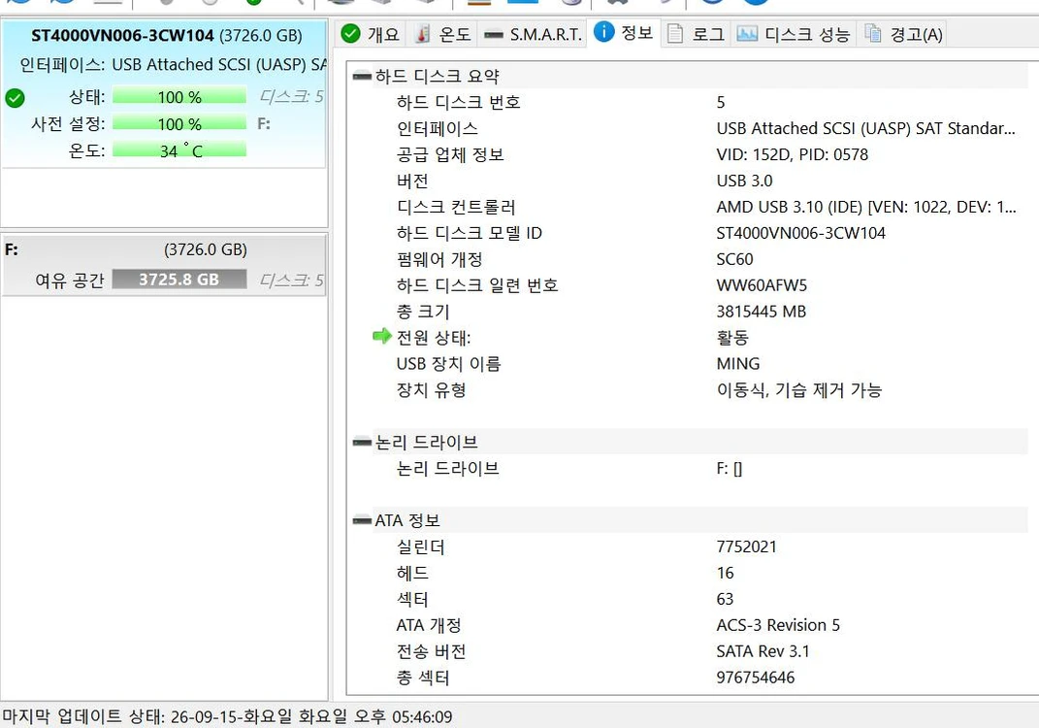
Task: Click the USB 3.0 version value
Action: tap(744, 181)
